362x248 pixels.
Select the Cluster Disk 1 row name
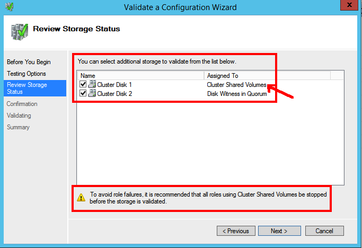(x=114, y=85)
